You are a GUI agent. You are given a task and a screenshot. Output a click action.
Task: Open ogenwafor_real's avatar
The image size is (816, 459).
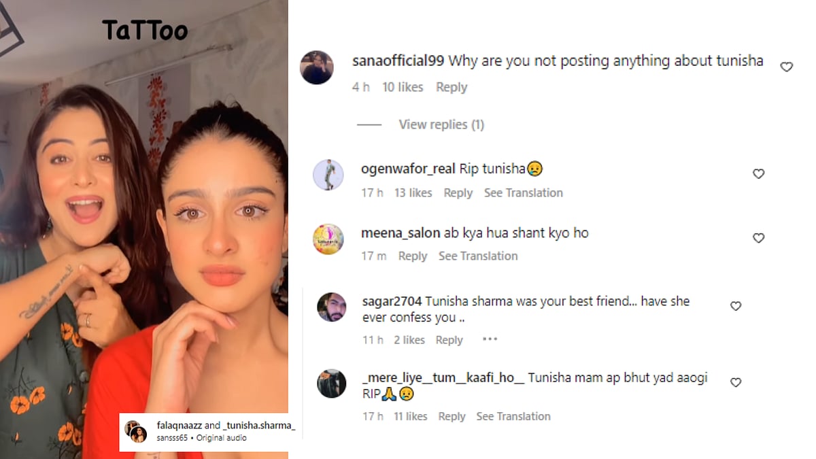pos(328,175)
